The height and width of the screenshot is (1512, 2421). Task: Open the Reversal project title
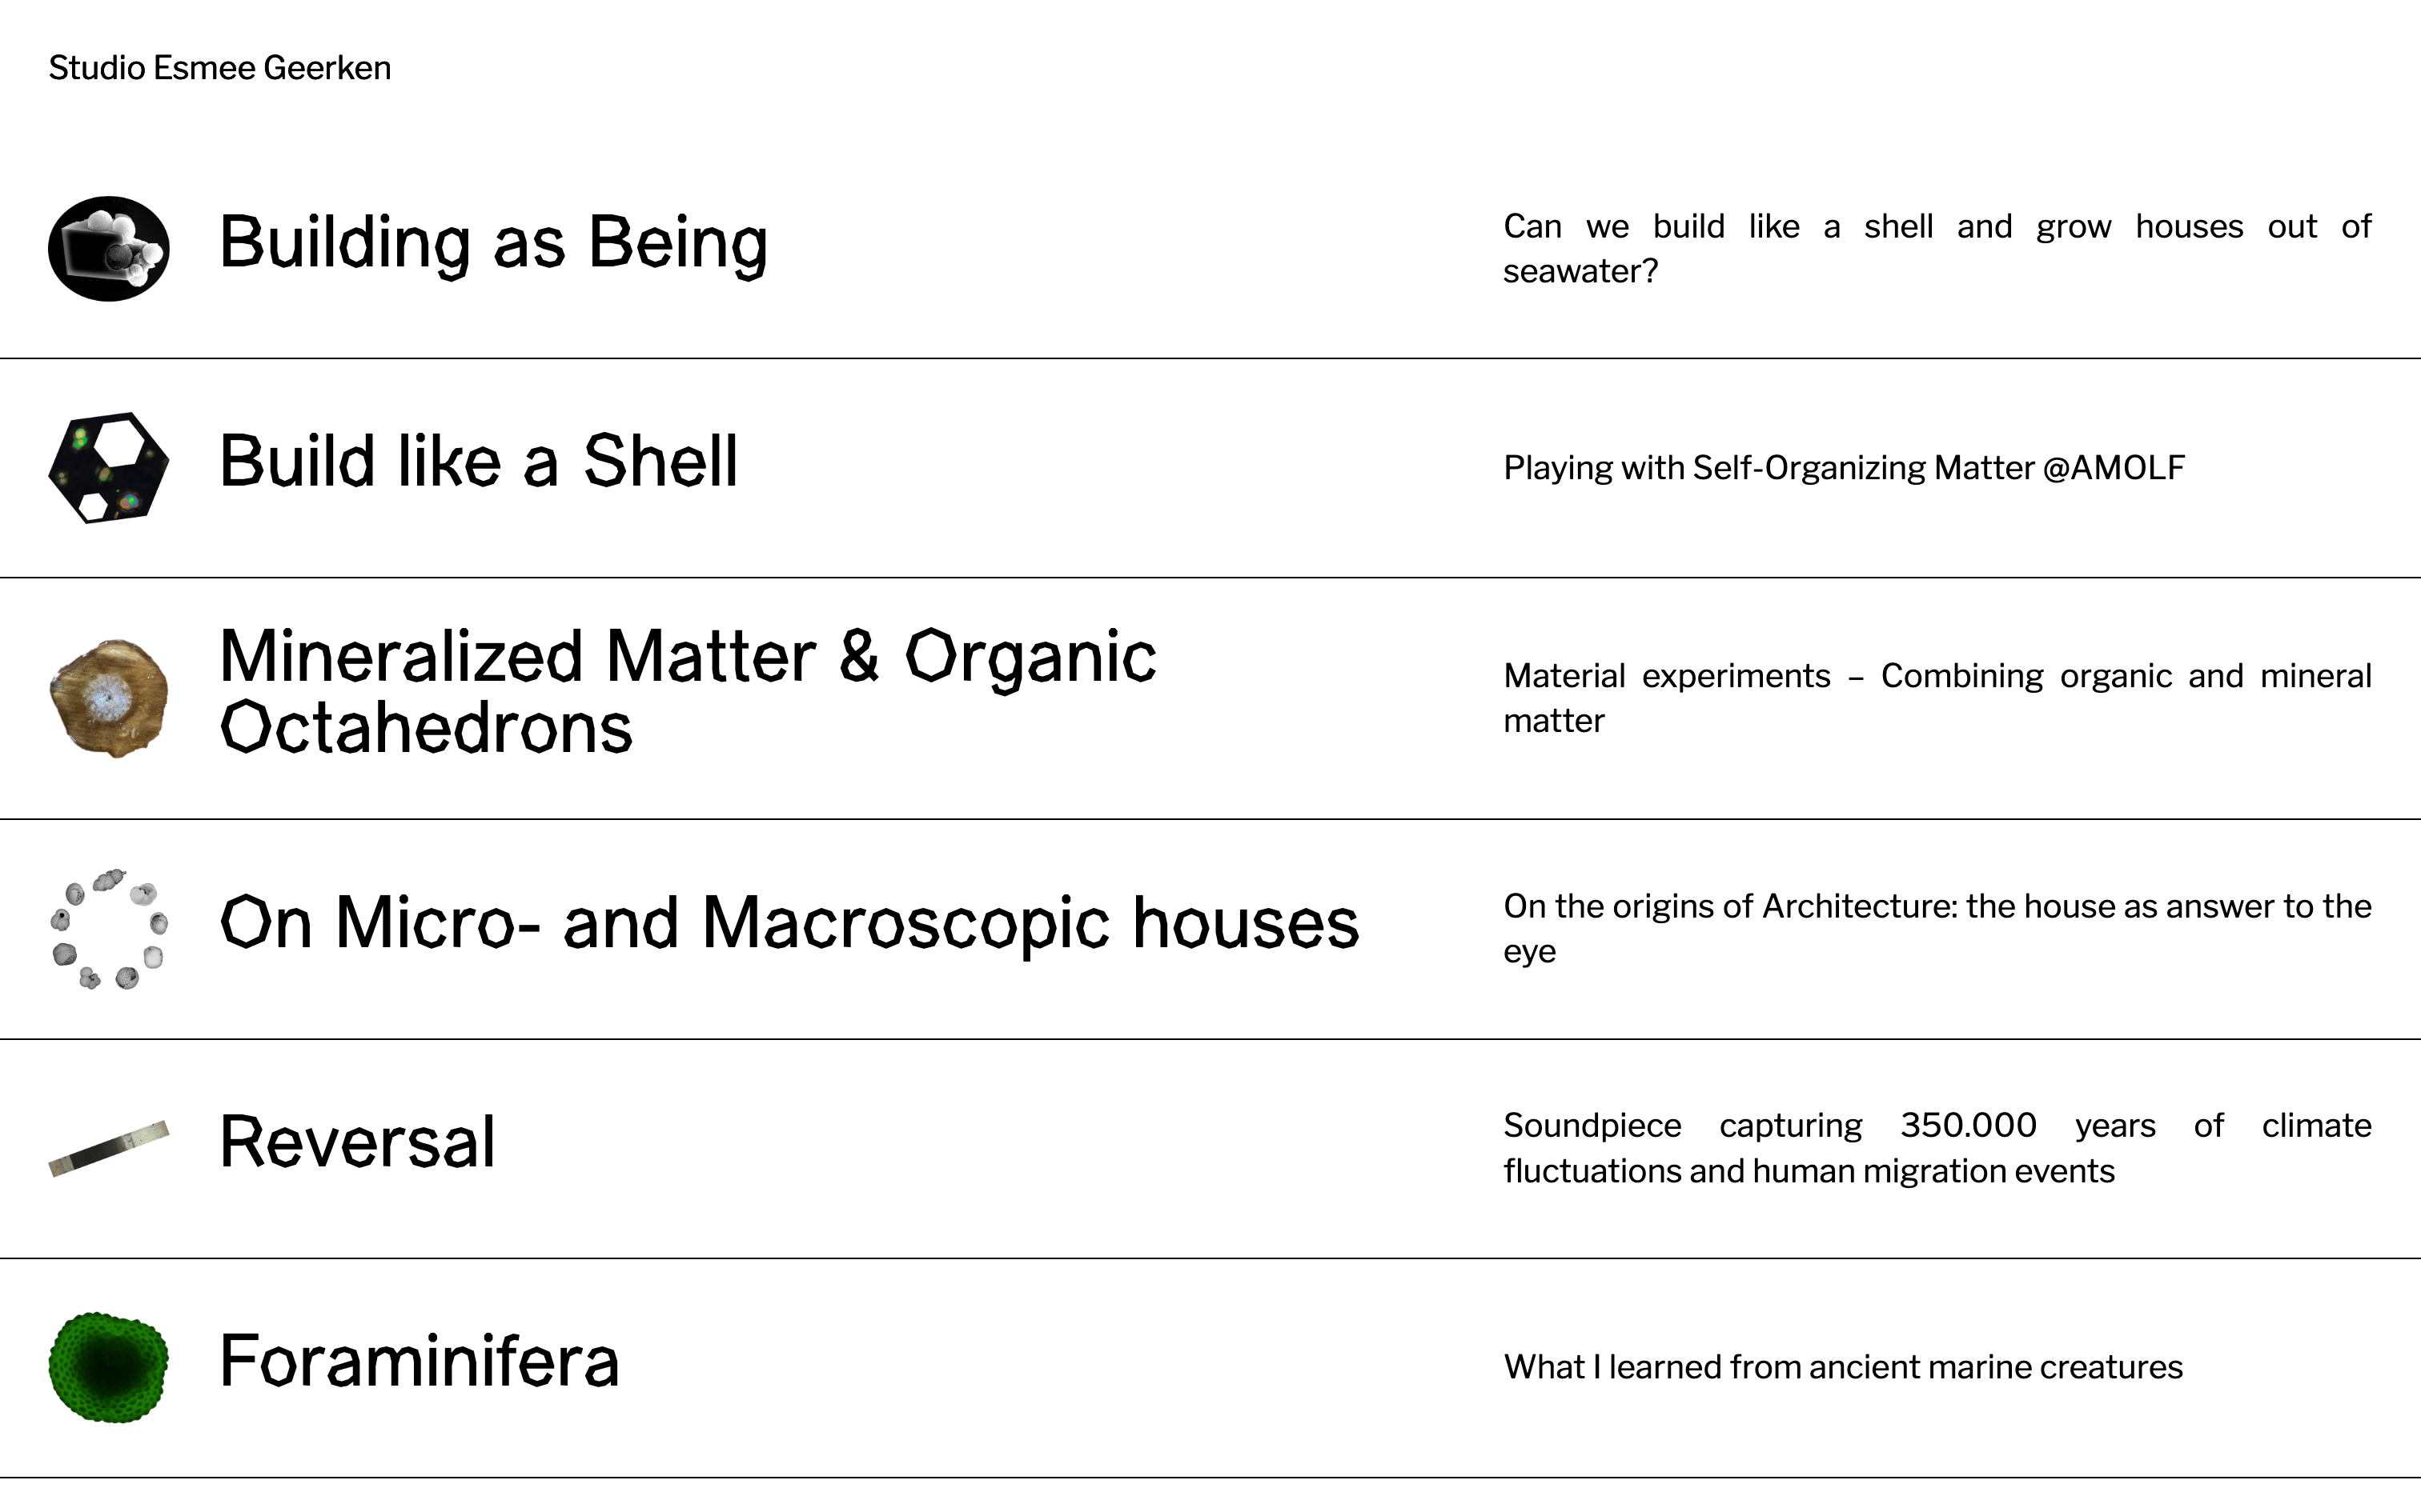[357, 1142]
